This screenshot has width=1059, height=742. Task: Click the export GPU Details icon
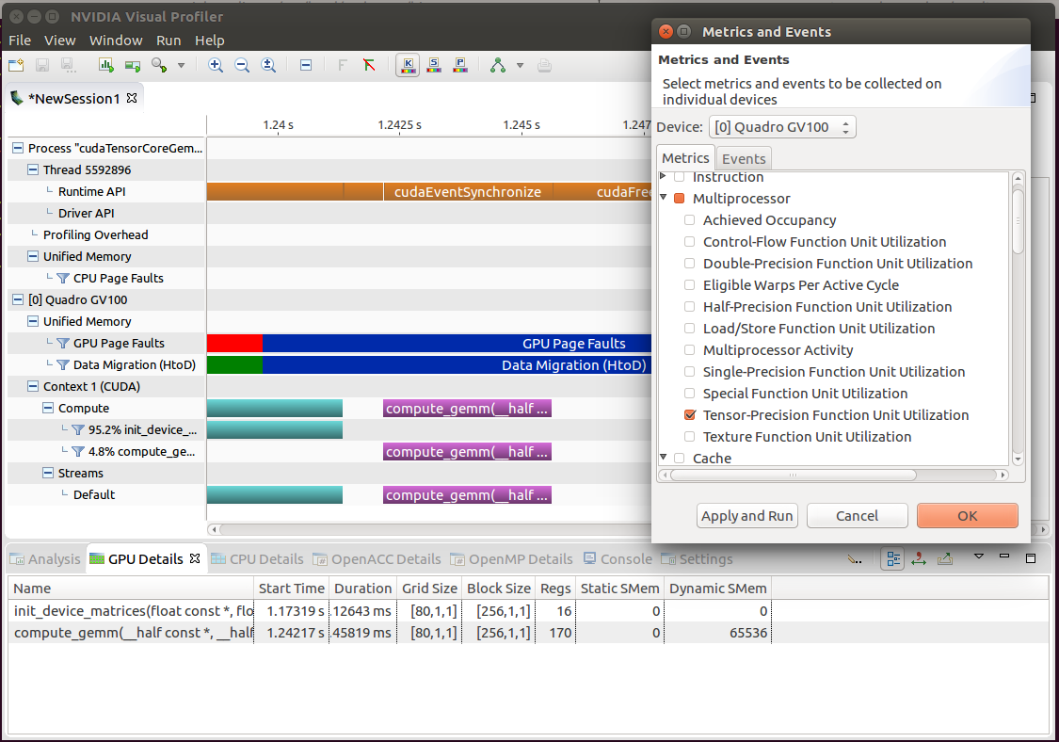coord(944,558)
